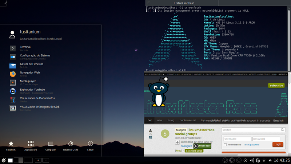The image size is (291, 164).
Task: Click RANDOM link in Reddit top bar
Action: coord(187,74)
